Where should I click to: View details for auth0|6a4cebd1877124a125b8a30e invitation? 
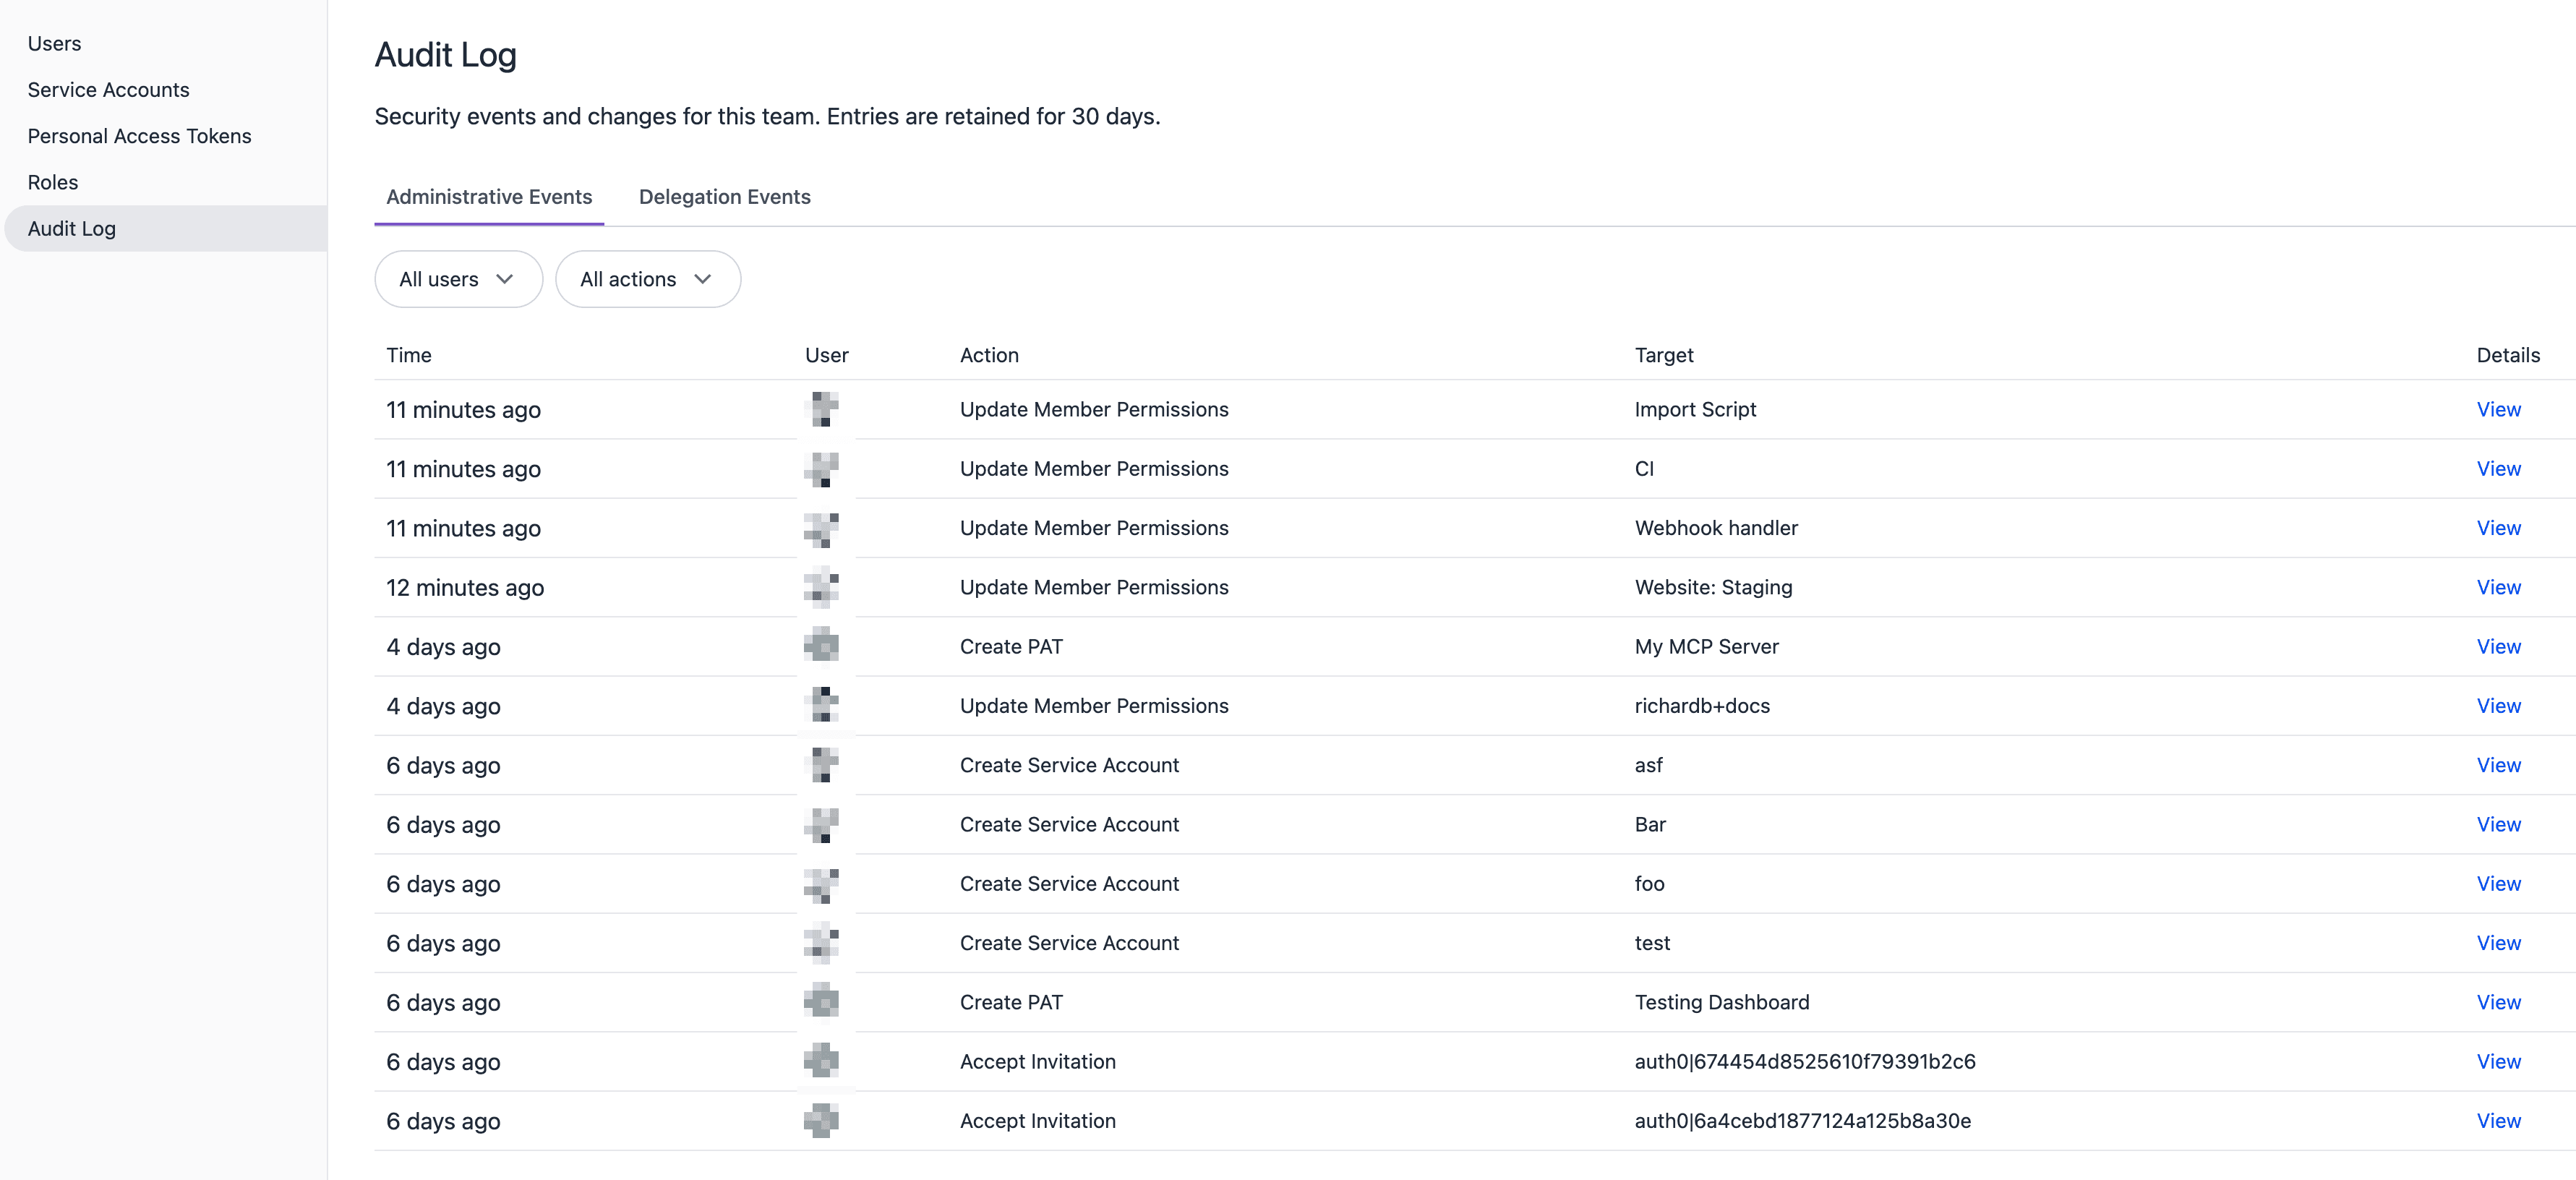(2498, 1121)
